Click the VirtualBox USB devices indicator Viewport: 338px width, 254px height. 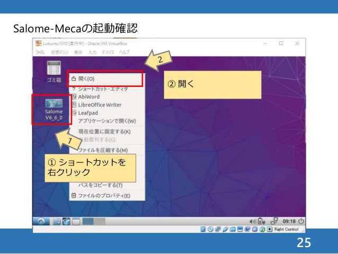(226, 229)
